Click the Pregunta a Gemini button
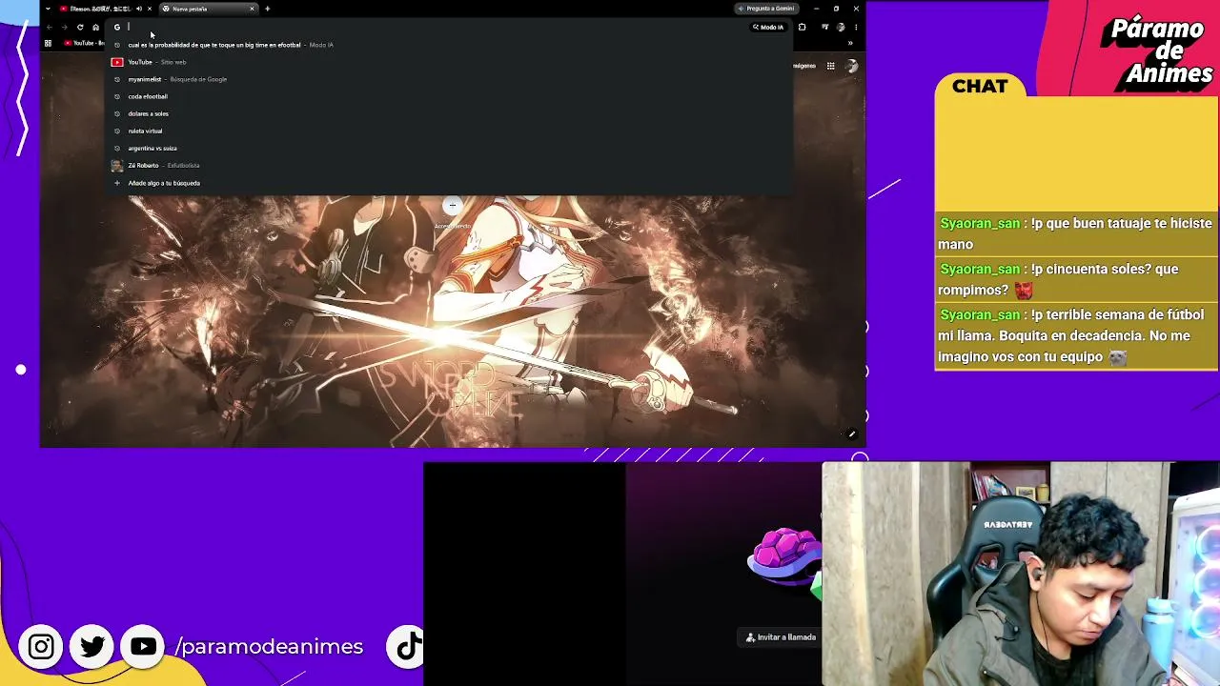This screenshot has height=686, width=1220. pyautogui.click(x=766, y=9)
